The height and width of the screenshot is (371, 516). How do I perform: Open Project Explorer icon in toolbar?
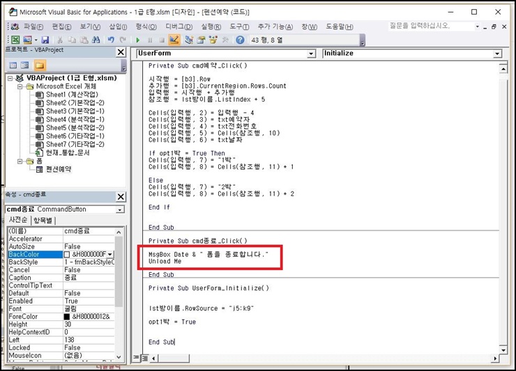pos(189,40)
